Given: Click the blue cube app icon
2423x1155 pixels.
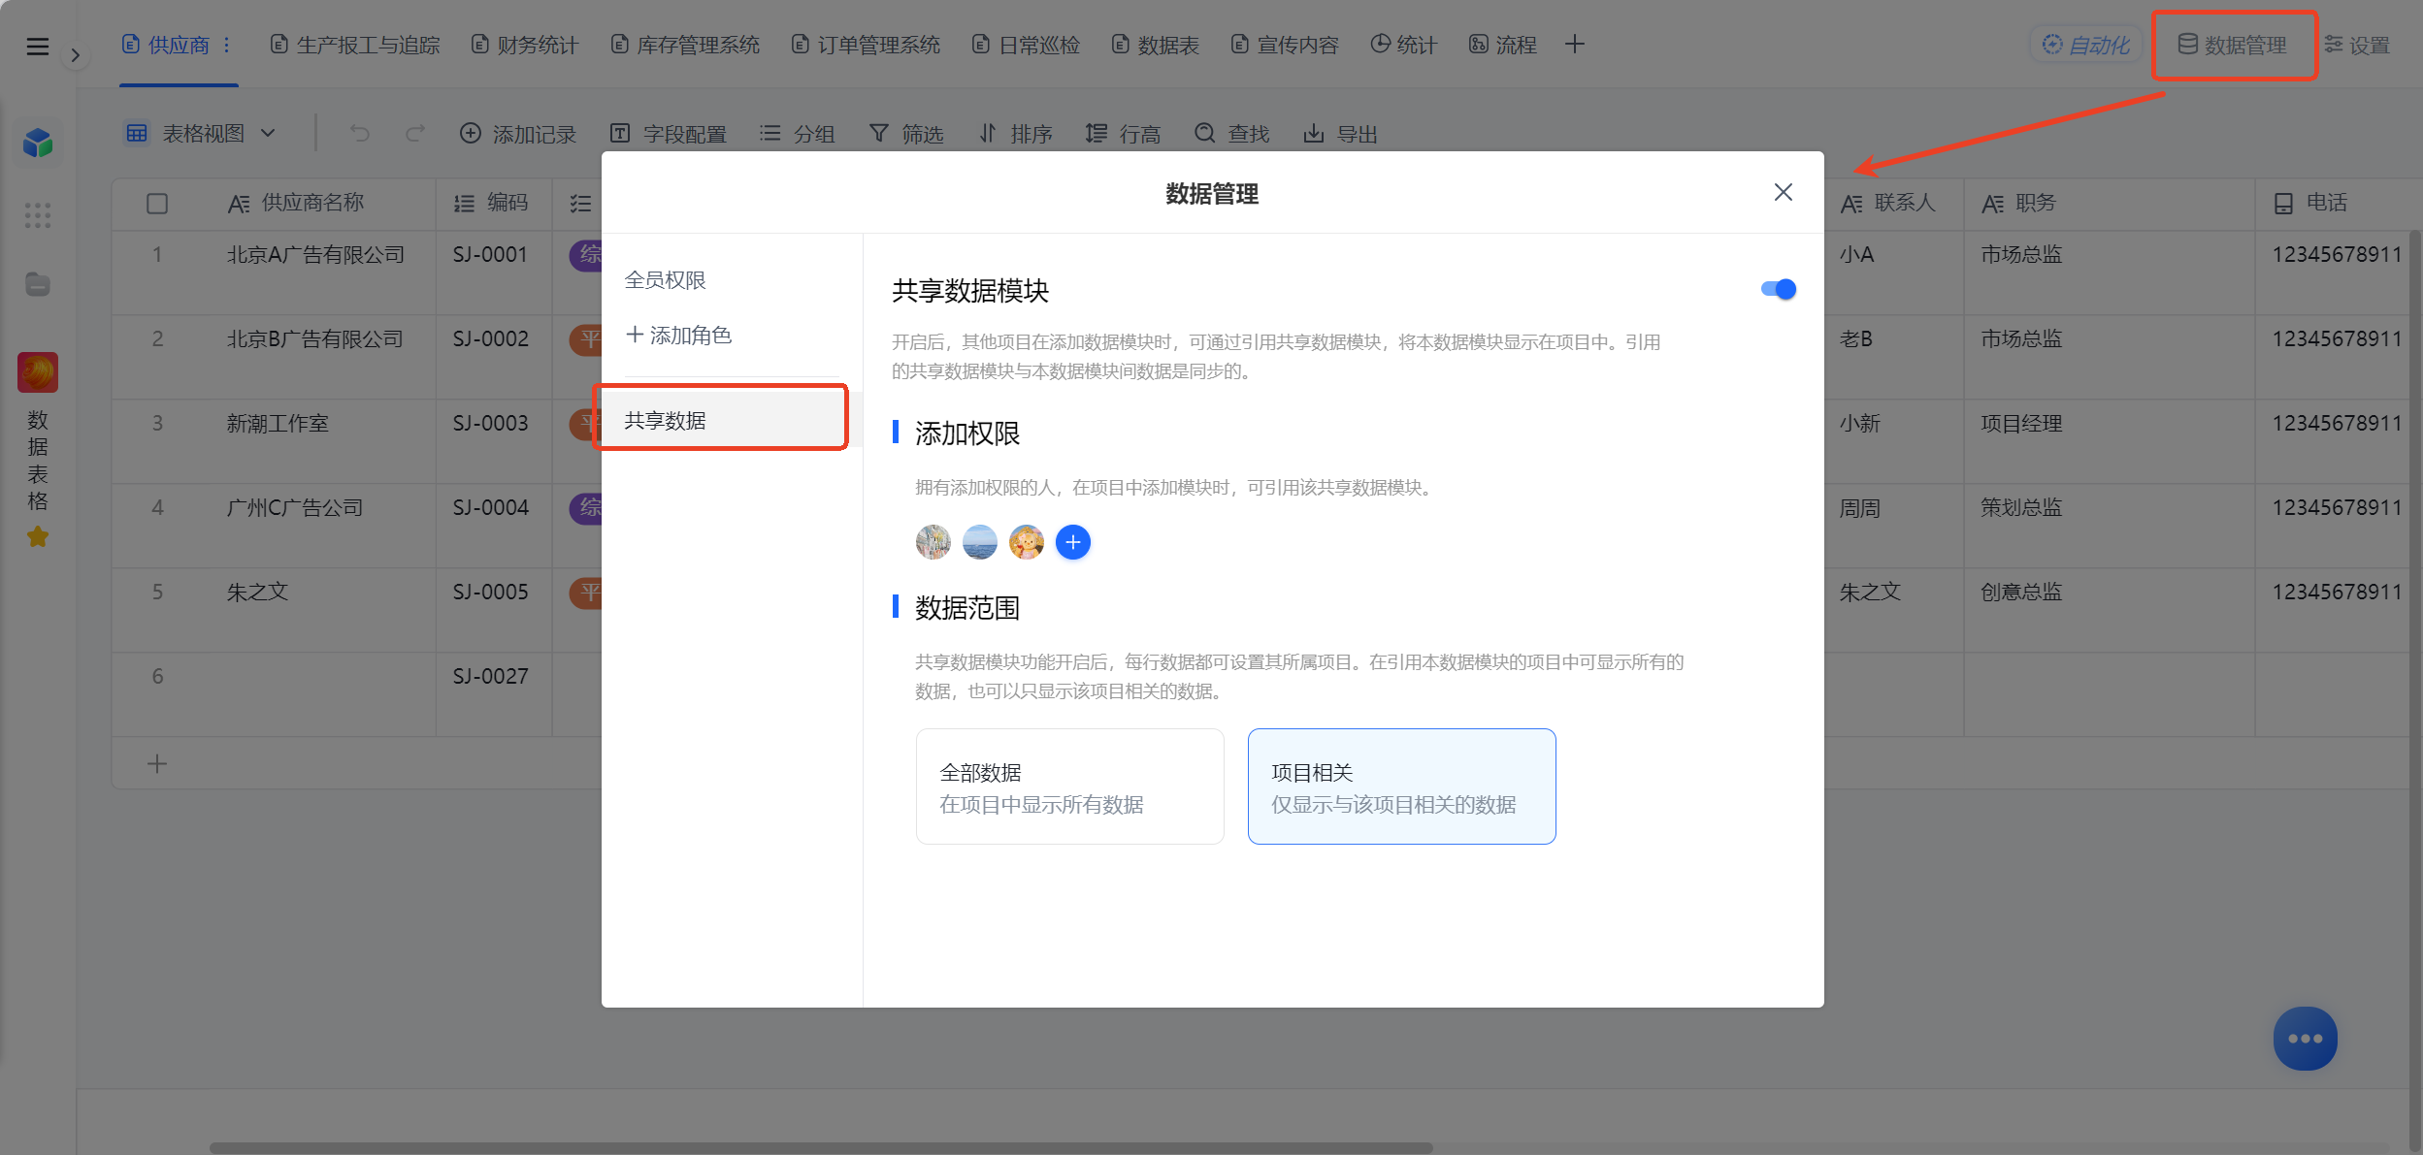Looking at the screenshot, I should pyautogui.click(x=38, y=144).
